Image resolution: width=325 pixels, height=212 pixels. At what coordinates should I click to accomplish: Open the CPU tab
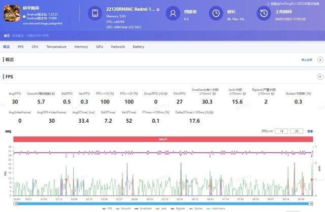[x=35, y=47]
